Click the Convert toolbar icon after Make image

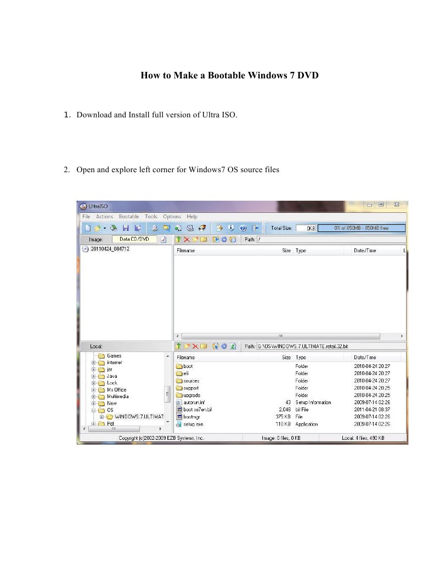(x=166, y=228)
